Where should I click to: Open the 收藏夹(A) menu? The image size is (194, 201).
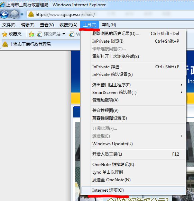point(68,25)
